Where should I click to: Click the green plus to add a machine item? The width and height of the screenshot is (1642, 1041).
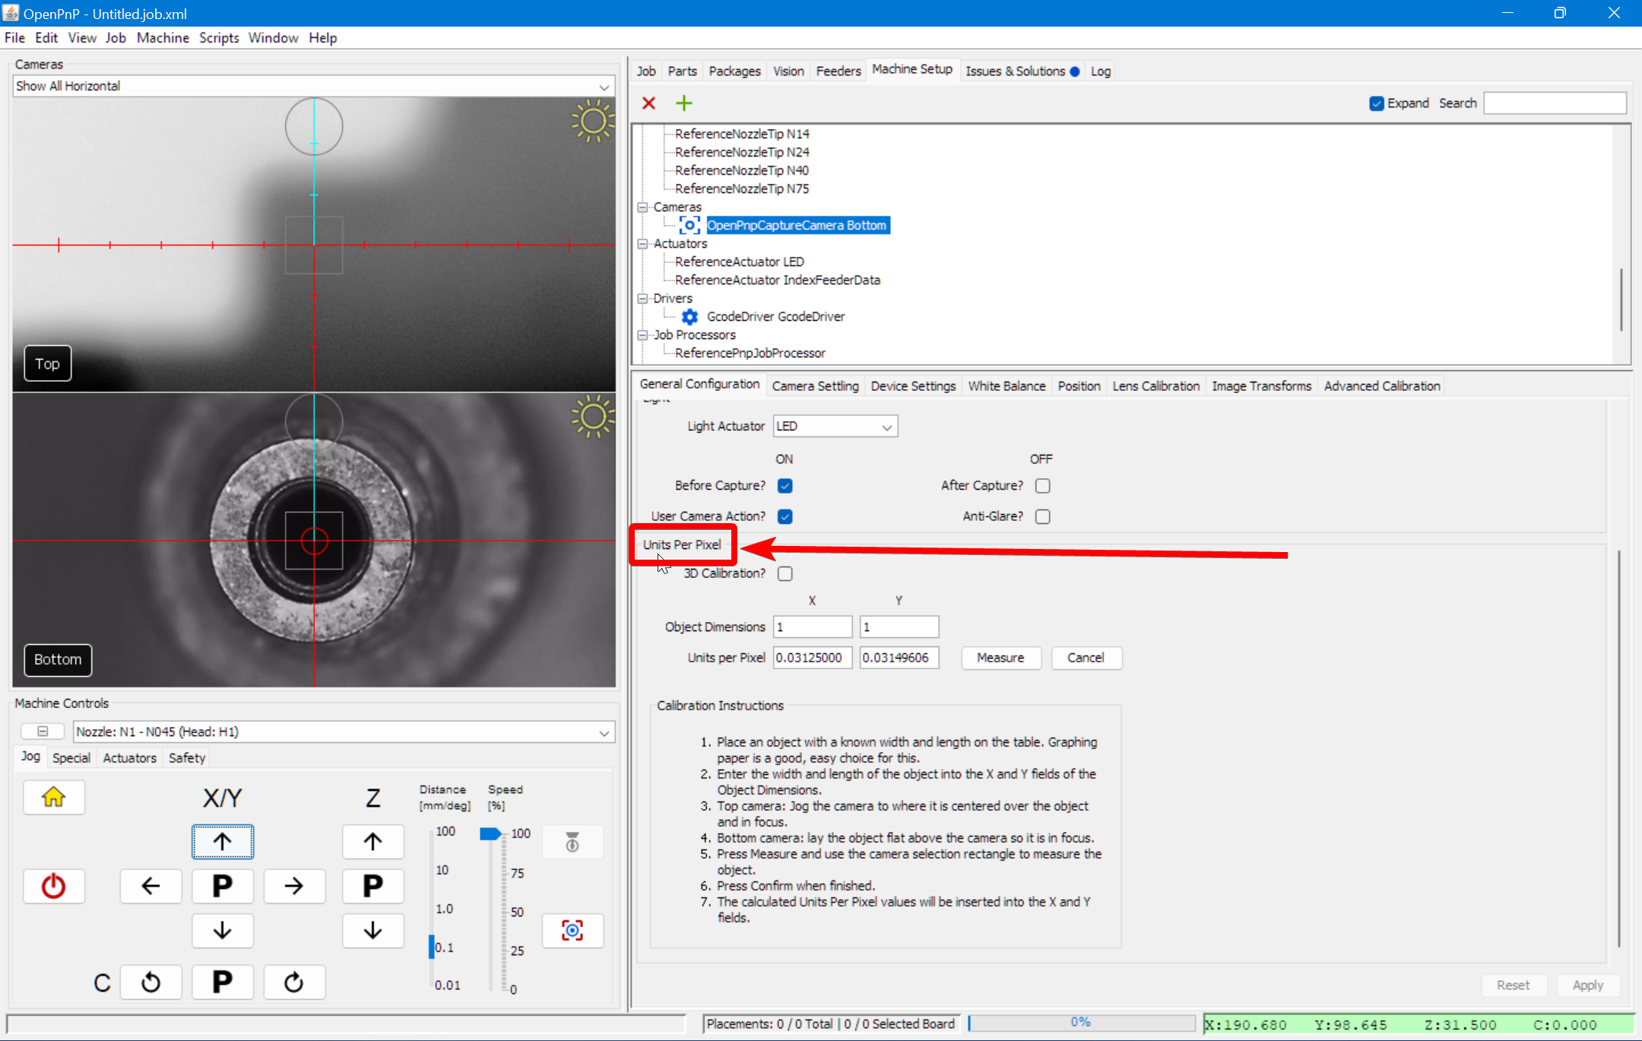tap(683, 103)
